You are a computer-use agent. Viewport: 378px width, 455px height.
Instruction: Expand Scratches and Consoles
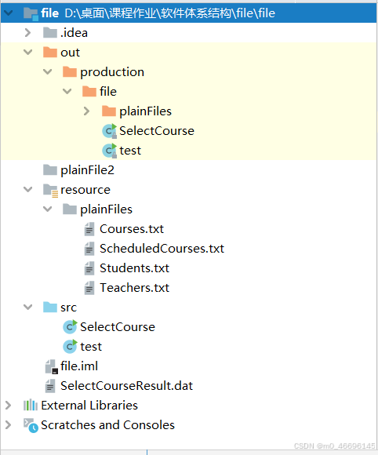pos(9,425)
